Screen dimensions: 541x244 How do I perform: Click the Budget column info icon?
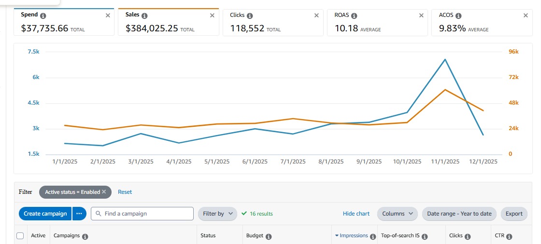[x=269, y=236]
